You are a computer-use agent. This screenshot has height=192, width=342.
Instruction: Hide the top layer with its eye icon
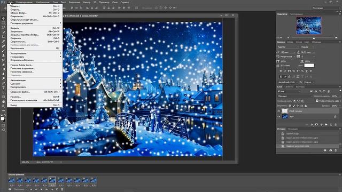click(x=278, y=111)
